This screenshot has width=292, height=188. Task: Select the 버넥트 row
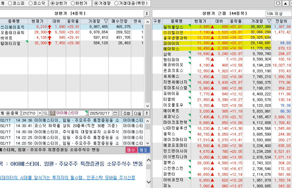coord(72,38)
